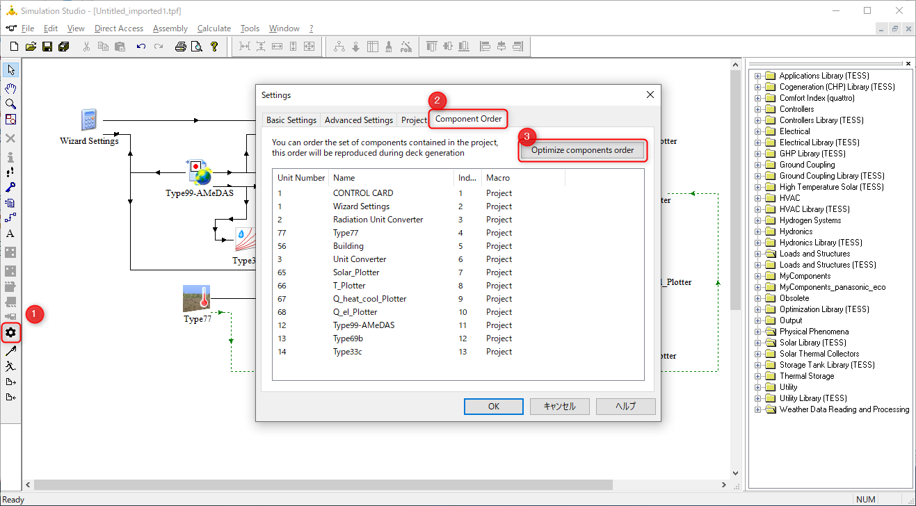This screenshot has width=916, height=506.
Task: Select the Building row in component list
Action: [x=457, y=246]
